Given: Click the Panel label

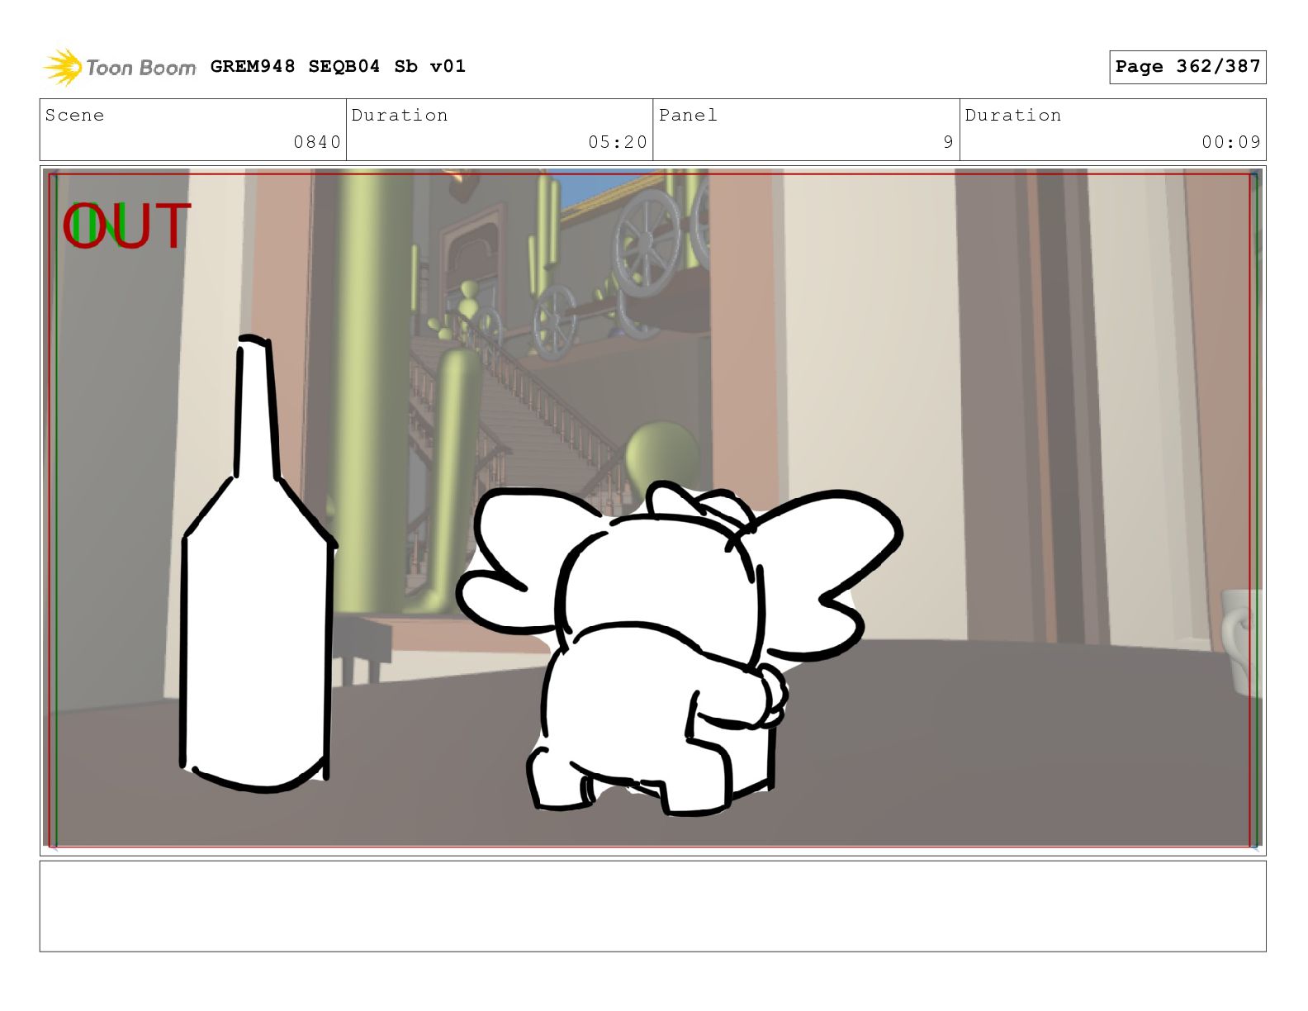Looking at the screenshot, I should coord(688,115).
